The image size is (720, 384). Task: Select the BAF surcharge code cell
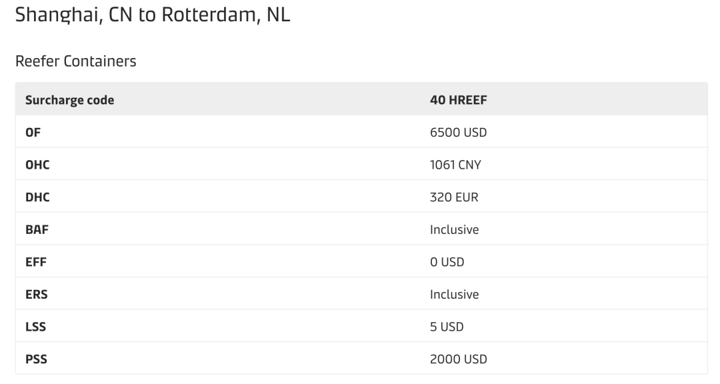pyautogui.click(x=37, y=229)
